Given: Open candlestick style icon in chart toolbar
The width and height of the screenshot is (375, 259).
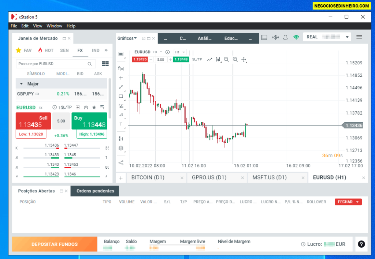Looking at the screenshot, I should click(x=218, y=60).
